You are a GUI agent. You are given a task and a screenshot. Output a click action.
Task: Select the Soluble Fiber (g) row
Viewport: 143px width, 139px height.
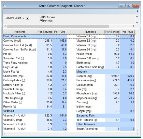(x=35, y=89)
